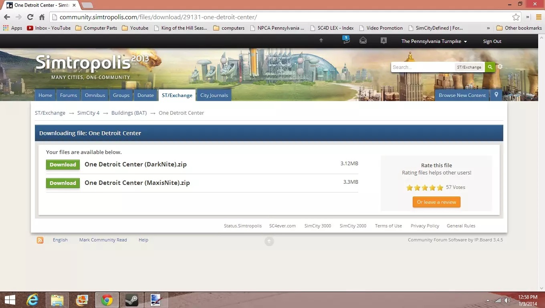The width and height of the screenshot is (545, 308).
Task: Open Steam from the taskbar
Action: [x=132, y=300]
